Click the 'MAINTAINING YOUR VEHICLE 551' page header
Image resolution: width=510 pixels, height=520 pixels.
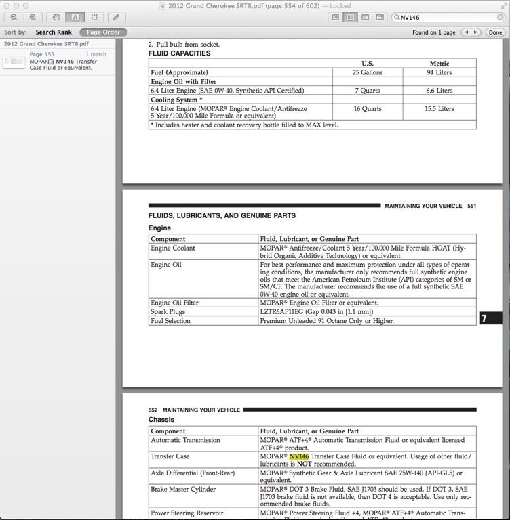(x=430, y=206)
